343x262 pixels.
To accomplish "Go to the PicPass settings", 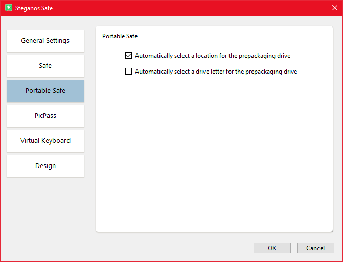I will point(45,116).
